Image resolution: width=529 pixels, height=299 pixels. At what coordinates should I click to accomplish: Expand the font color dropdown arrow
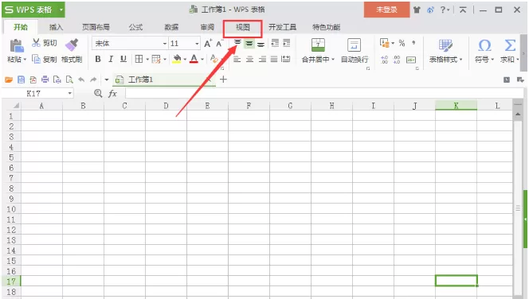point(202,60)
